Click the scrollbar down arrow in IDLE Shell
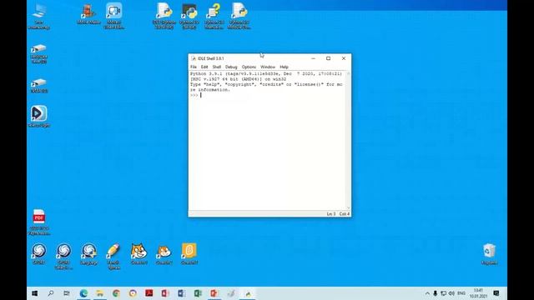This screenshot has height=300, width=534. [349, 207]
